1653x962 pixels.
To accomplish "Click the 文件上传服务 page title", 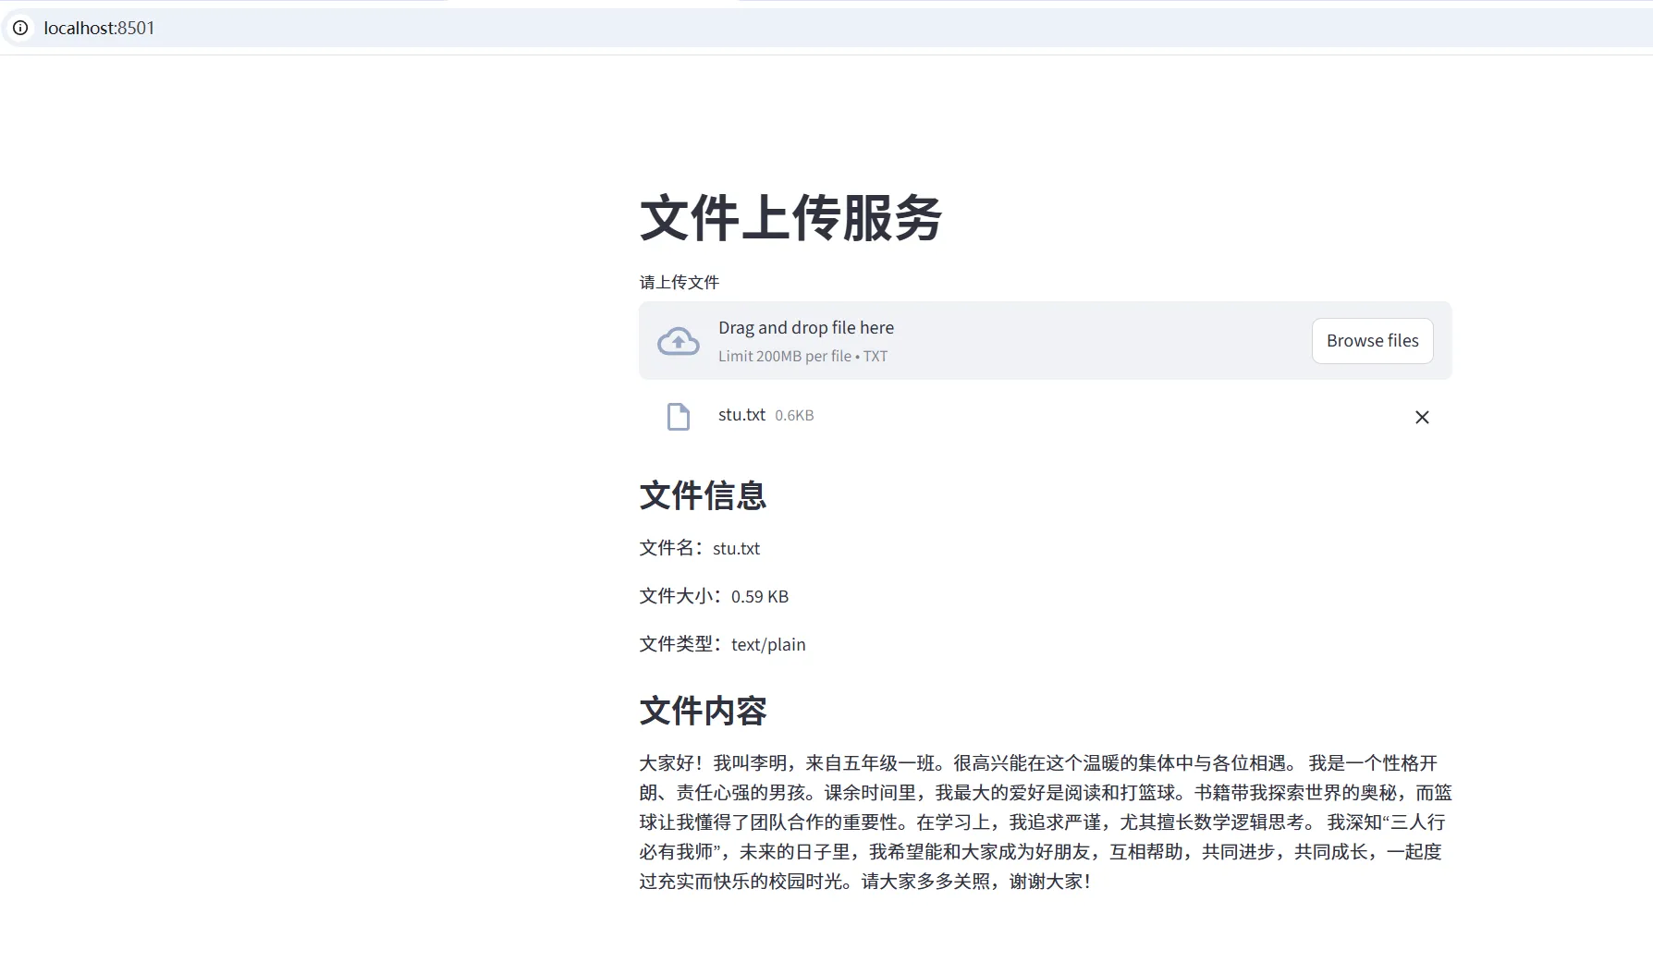I will tap(790, 219).
